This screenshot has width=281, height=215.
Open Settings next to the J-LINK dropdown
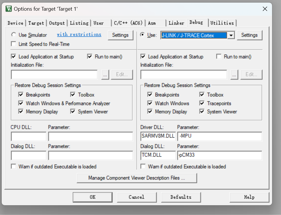pyautogui.click(x=250, y=35)
